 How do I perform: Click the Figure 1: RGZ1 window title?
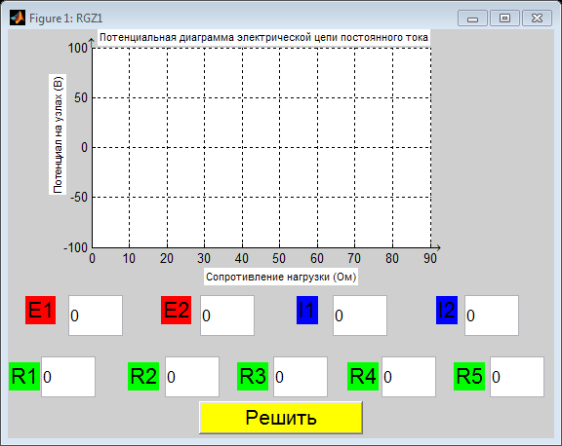point(66,19)
